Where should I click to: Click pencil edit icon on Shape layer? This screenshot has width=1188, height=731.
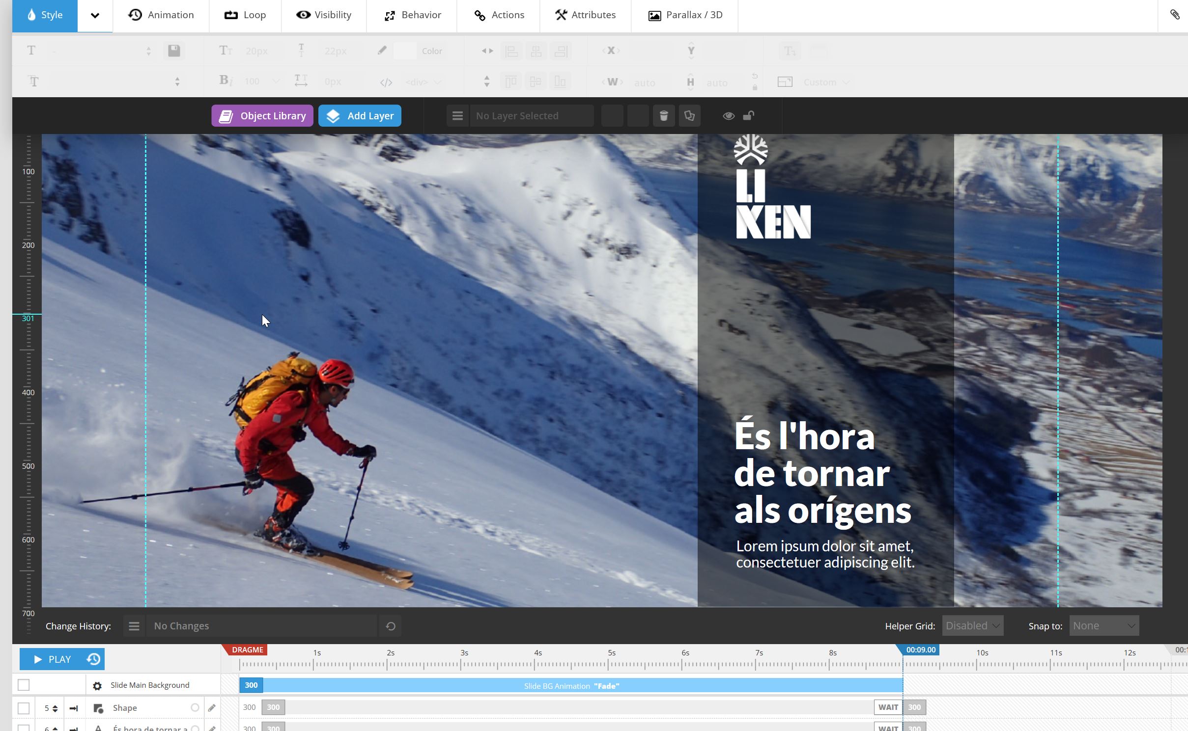pyautogui.click(x=212, y=708)
